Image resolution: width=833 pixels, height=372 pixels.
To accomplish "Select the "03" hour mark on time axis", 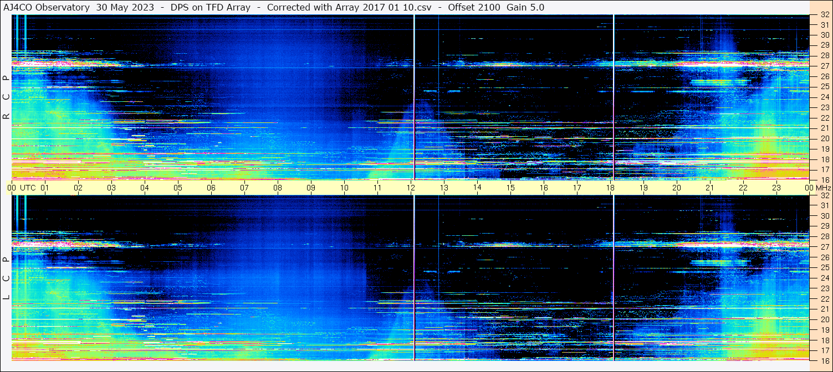I will (x=111, y=188).
